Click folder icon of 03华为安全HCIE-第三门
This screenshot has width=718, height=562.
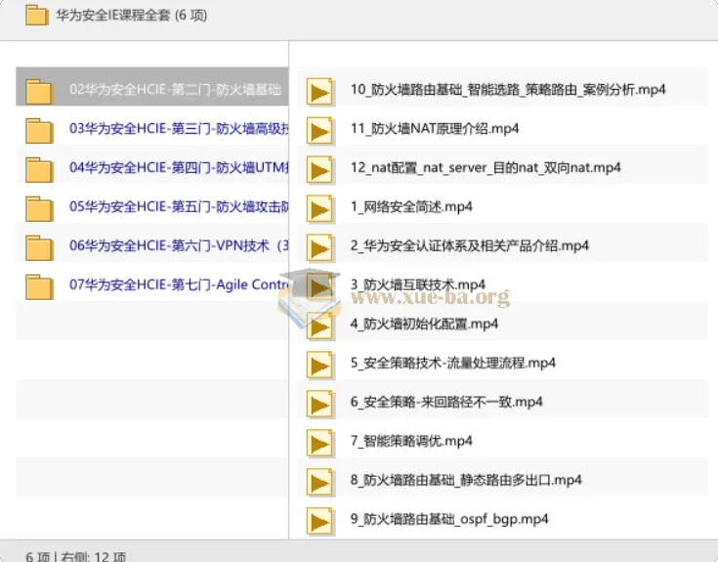pos(39,131)
